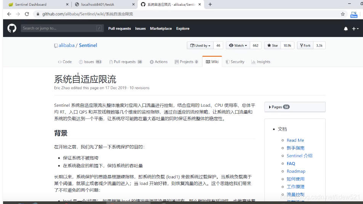Image resolution: width=363 pixels, height=204 pixels.
Task: Minimize the browser window
Action: [349, 4]
